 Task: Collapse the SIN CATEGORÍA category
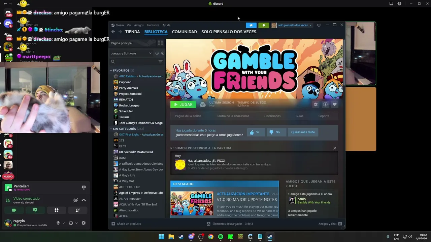point(125,129)
